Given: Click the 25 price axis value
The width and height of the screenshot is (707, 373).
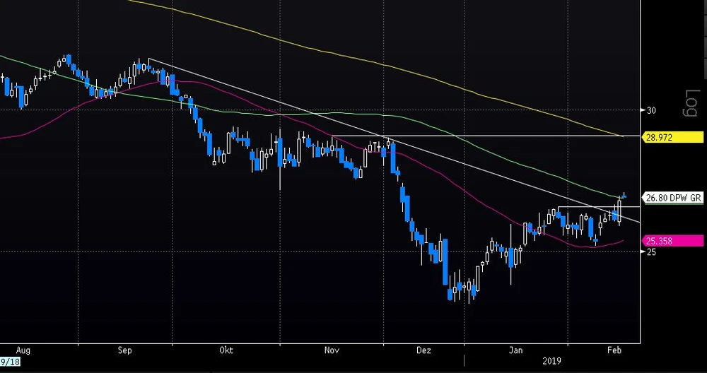Looking at the screenshot, I should pyautogui.click(x=652, y=251).
